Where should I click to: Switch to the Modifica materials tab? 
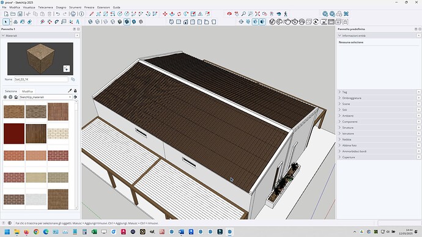coord(27,92)
